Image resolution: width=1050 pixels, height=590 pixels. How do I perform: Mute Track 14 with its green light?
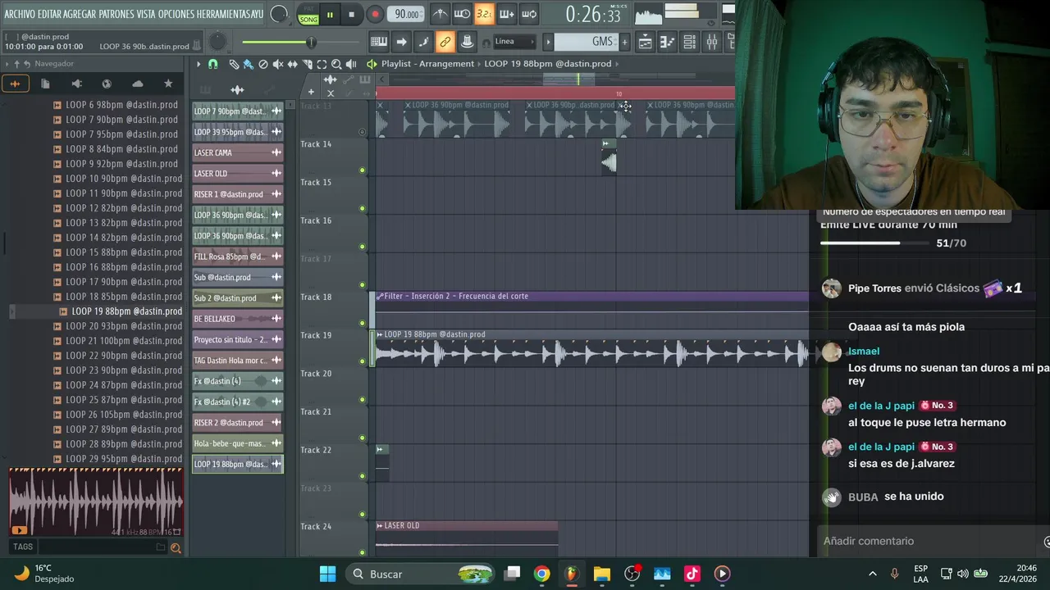click(x=362, y=170)
